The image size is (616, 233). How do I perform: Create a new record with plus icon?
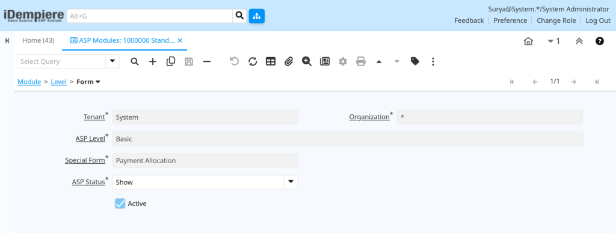(153, 61)
